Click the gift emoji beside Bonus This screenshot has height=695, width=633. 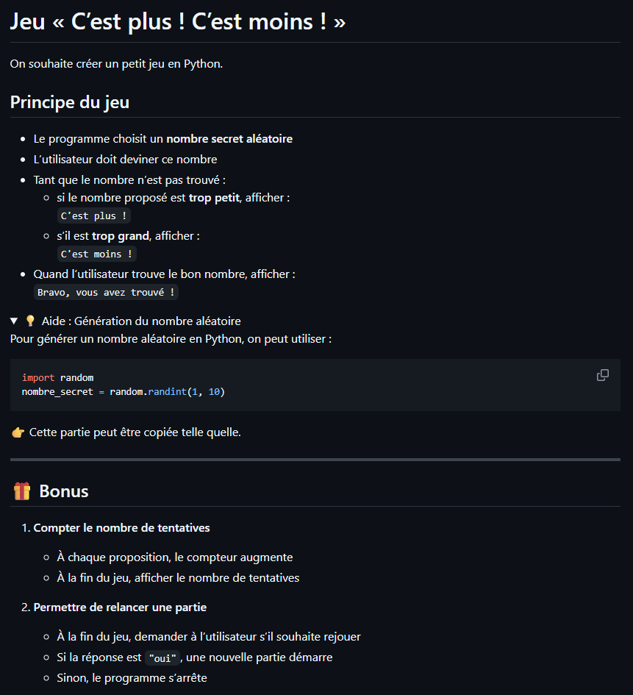click(x=22, y=491)
